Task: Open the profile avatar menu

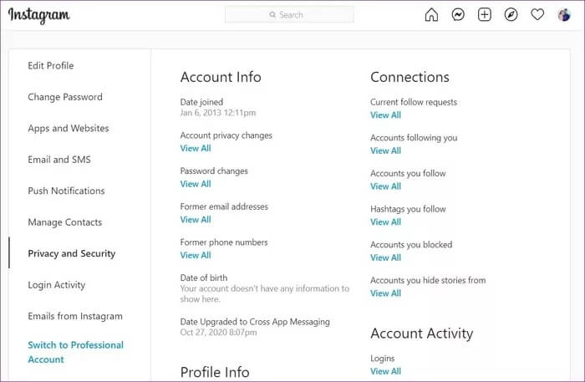Action: (x=564, y=15)
